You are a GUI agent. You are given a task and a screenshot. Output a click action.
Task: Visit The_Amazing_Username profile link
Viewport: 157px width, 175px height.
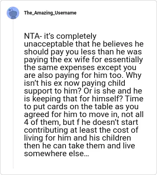pos(50,13)
